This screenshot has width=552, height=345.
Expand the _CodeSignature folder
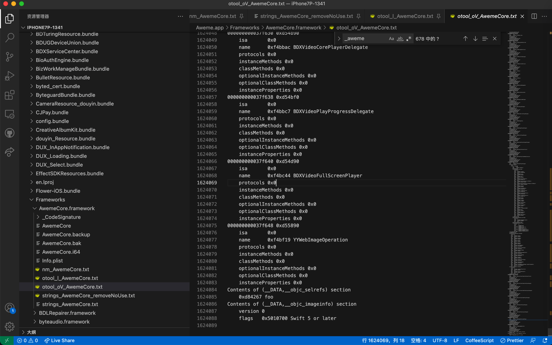tap(38, 217)
